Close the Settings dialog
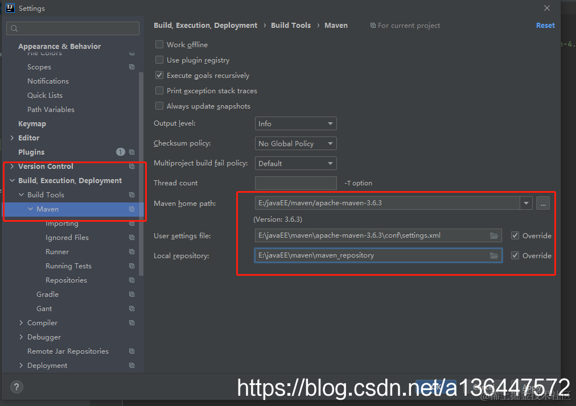576x406 pixels. [x=546, y=8]
